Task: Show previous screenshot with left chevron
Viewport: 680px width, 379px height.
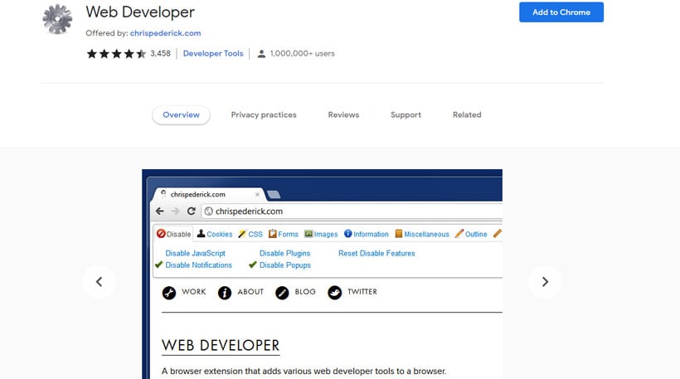Action: [100, 282]
